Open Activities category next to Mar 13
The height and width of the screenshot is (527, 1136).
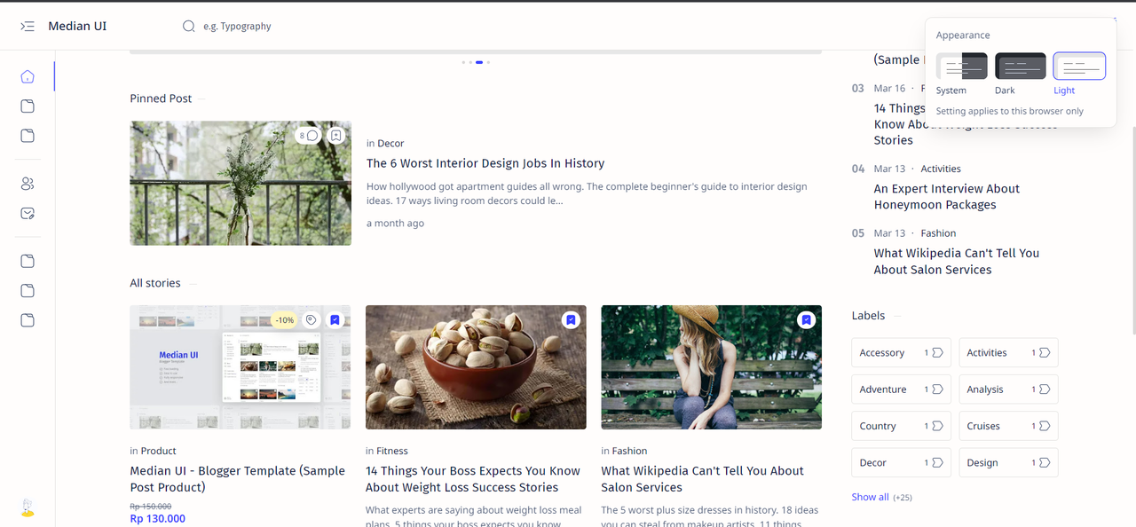[x=941, y=169]
